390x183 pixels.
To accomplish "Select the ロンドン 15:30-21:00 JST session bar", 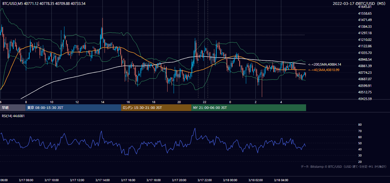I will (x=156, y=108).
